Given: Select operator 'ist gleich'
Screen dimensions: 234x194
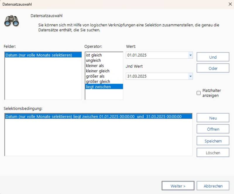Looking at the screenshot, I should (x=94, y=55).
